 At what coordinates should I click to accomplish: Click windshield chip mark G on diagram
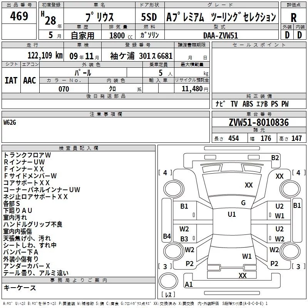click(x=243, y=203)
